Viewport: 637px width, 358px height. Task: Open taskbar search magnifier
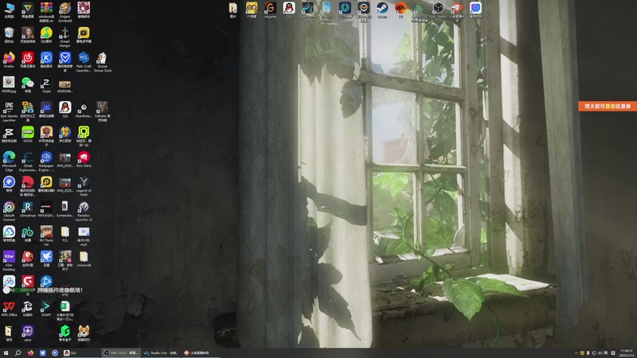click(x=18, y=353)
